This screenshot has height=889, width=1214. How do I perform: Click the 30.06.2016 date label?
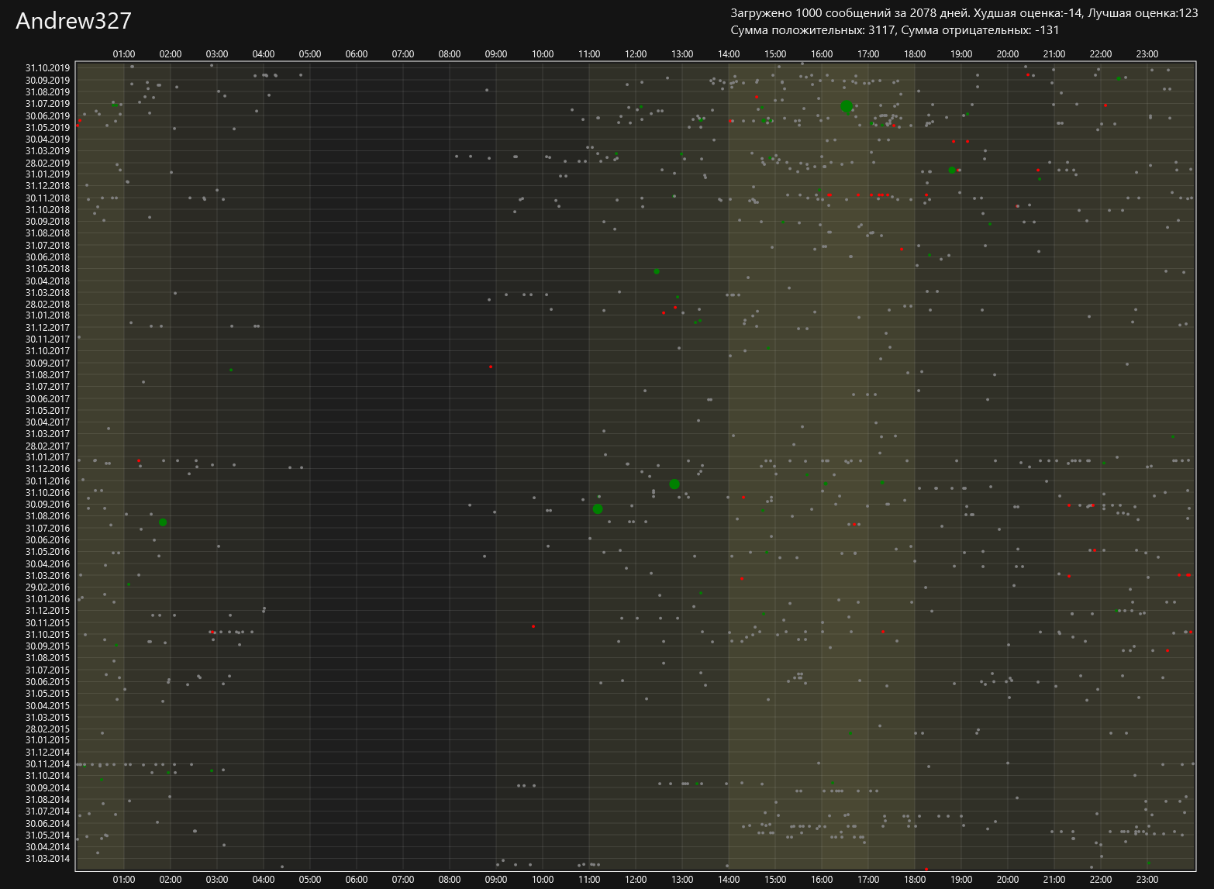(47, 540)
